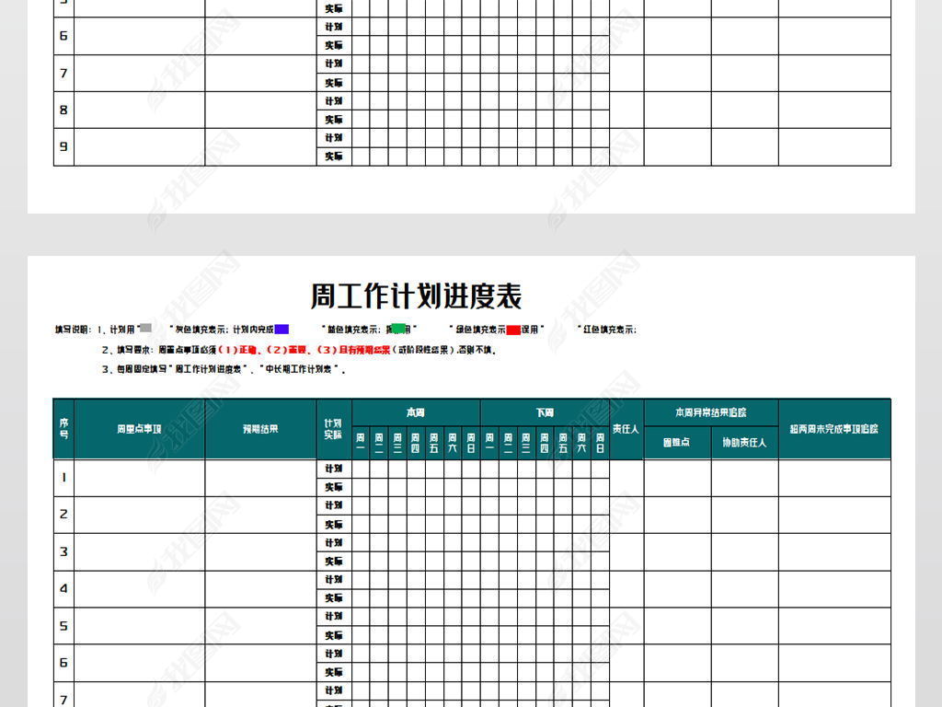The height and width of the screenshot is (707, 942).
Task: Select row number 8 in the upper table
Action: click(63, 110)
